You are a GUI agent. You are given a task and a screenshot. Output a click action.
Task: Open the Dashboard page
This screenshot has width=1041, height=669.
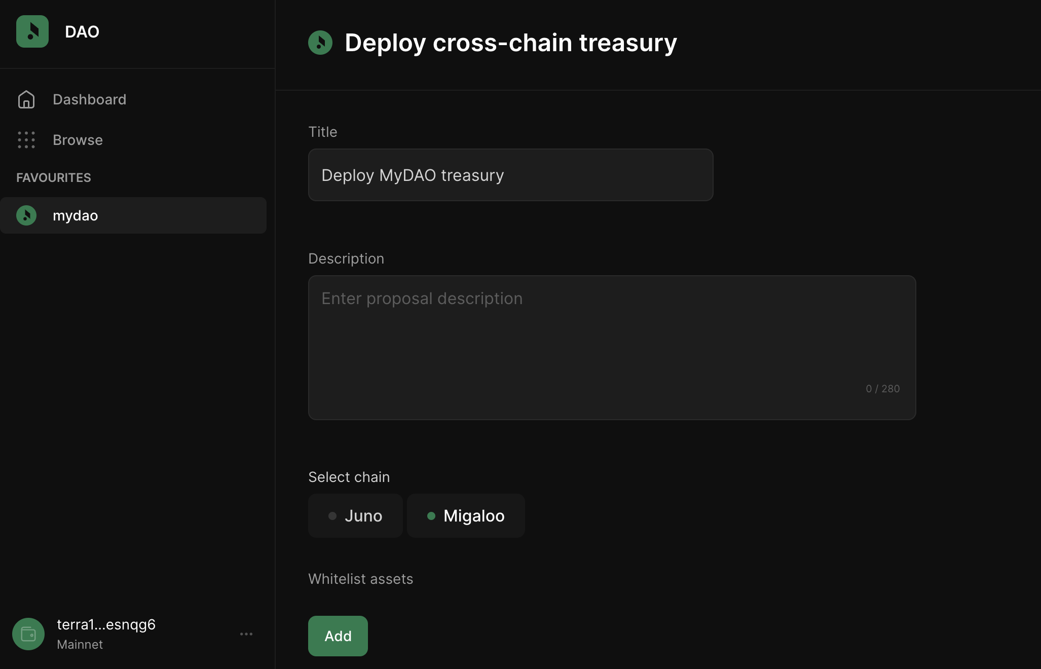coord(90,99)
